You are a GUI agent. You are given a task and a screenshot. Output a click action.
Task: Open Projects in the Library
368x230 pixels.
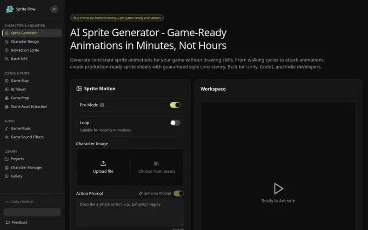coord(32,159)
